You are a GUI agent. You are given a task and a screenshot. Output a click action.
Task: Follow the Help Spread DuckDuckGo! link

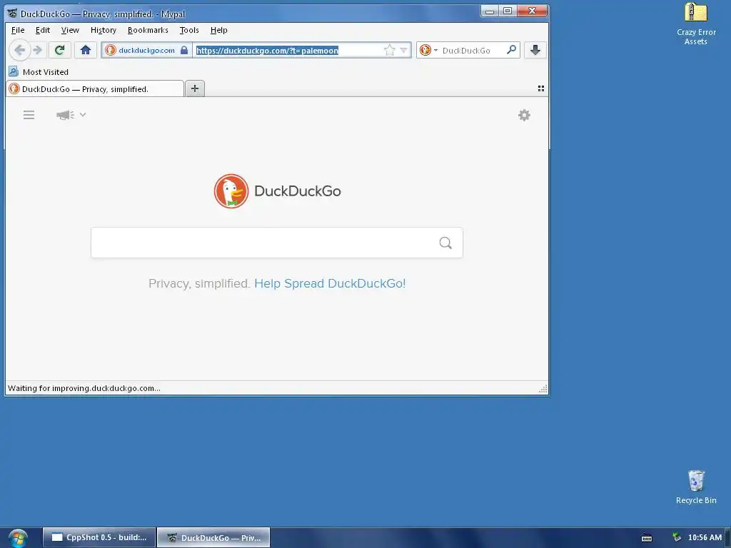click(x=330, y=283)
